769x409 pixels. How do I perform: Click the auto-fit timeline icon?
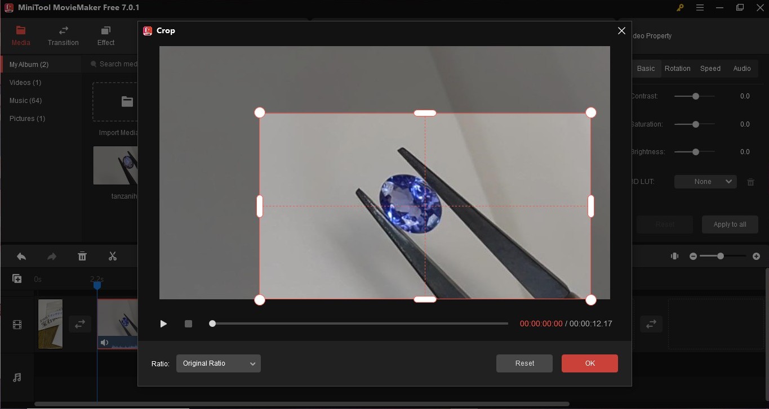674,256
